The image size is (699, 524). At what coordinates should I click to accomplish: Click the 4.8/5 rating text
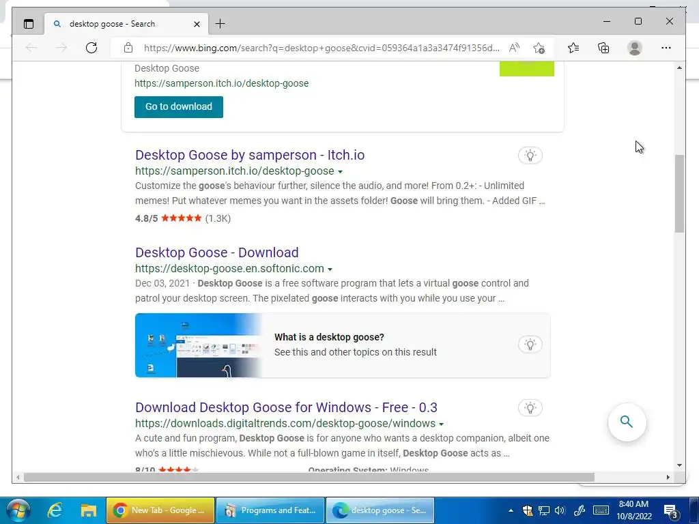[x=147, y=219]
